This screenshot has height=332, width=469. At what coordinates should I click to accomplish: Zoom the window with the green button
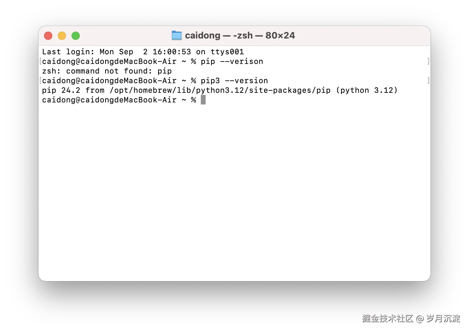tap(76, 36)
